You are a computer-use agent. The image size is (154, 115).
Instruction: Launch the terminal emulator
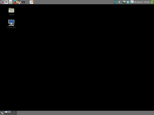(23, 2)
